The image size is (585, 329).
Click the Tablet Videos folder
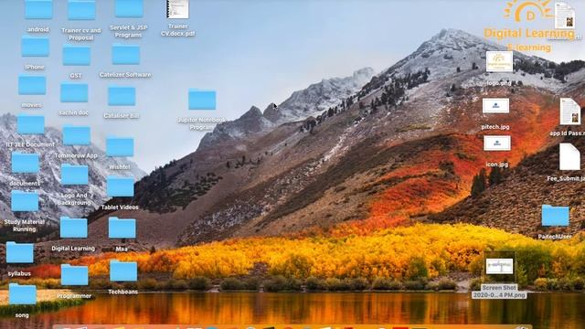[x=120, y=186]
